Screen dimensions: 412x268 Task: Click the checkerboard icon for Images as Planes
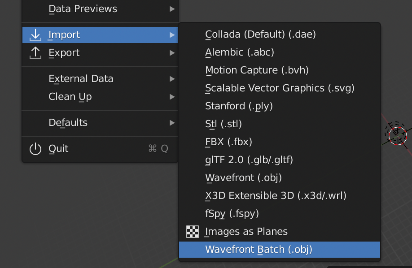pyautogui.click(x=193, y=232)
